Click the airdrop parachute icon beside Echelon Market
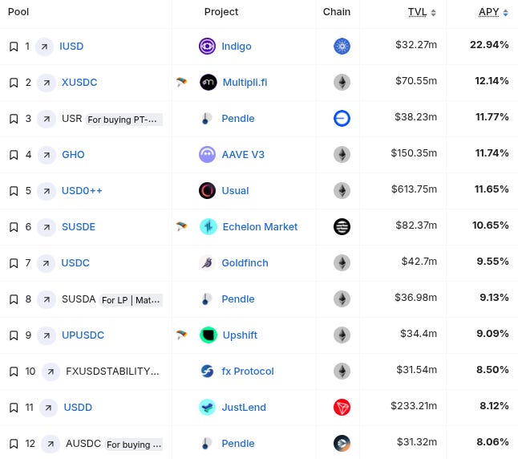The height and width of the screenshot is (459, 518). coord(181,226)
